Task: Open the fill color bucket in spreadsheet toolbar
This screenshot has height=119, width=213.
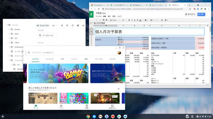Action: click(146, 20)
